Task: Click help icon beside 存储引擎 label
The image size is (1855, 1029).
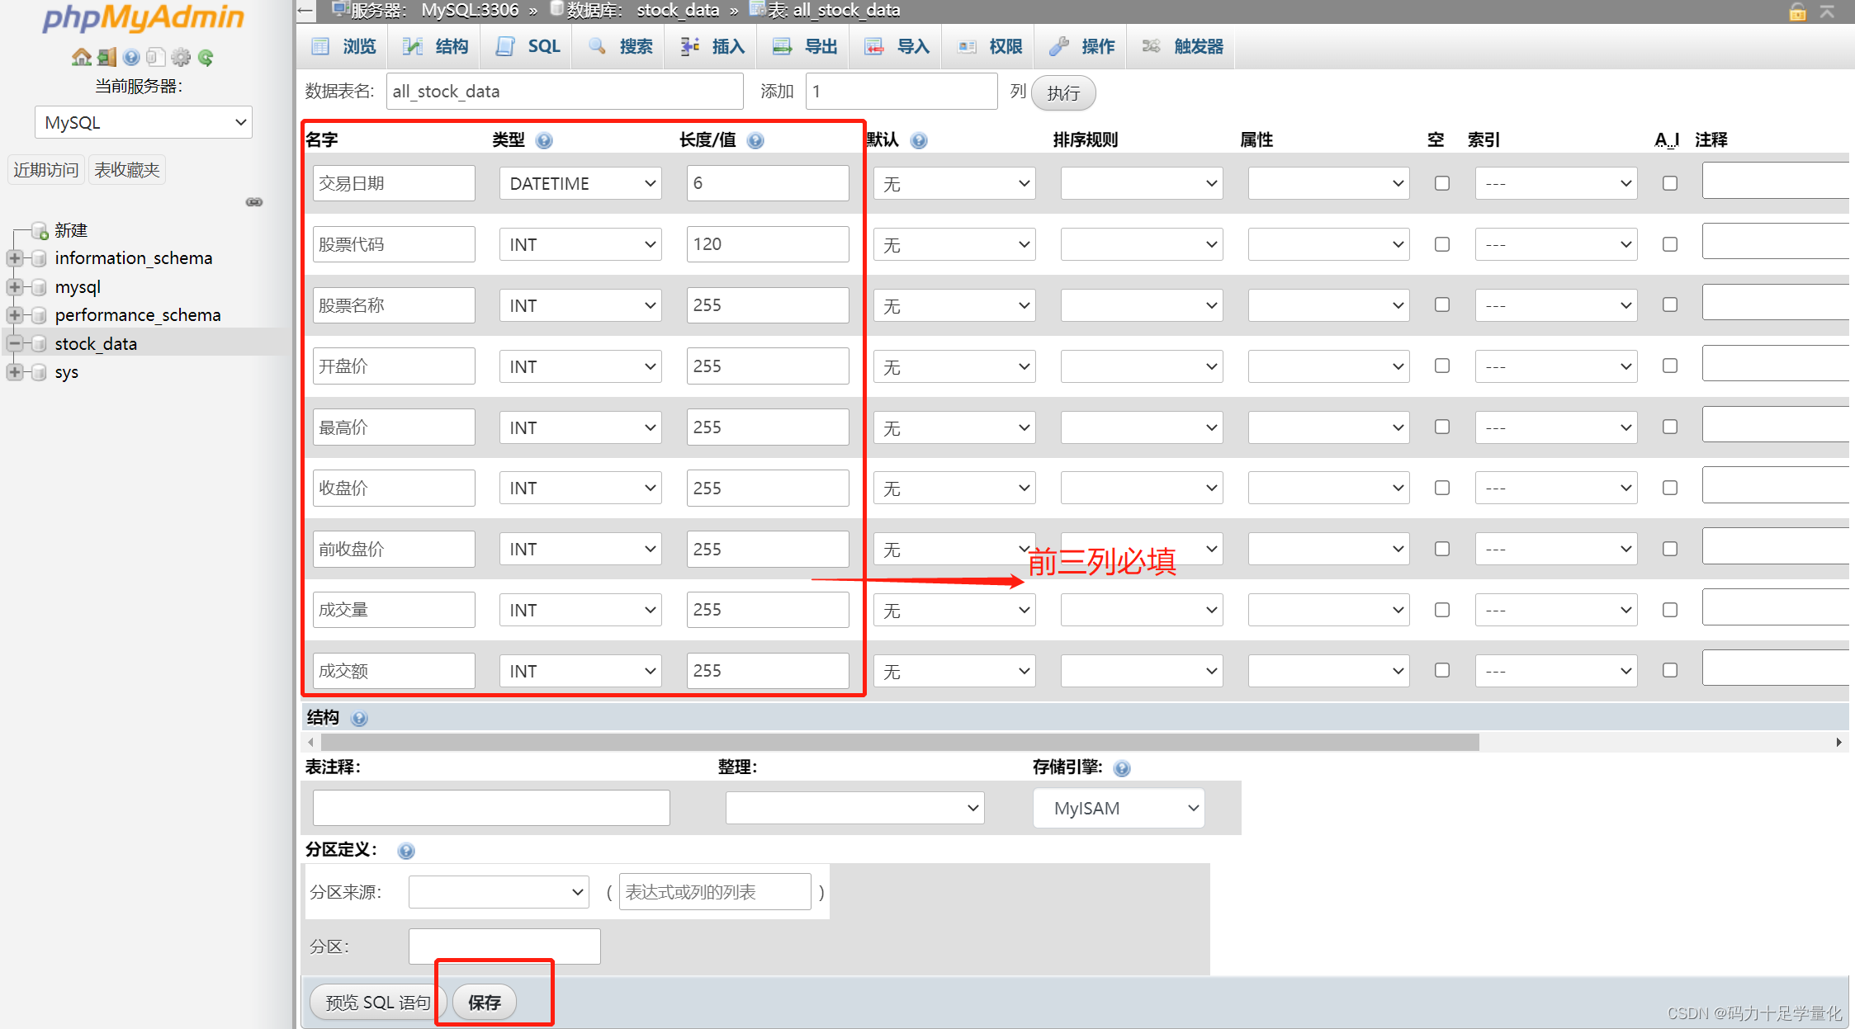Action: (x=1121, y=768)
